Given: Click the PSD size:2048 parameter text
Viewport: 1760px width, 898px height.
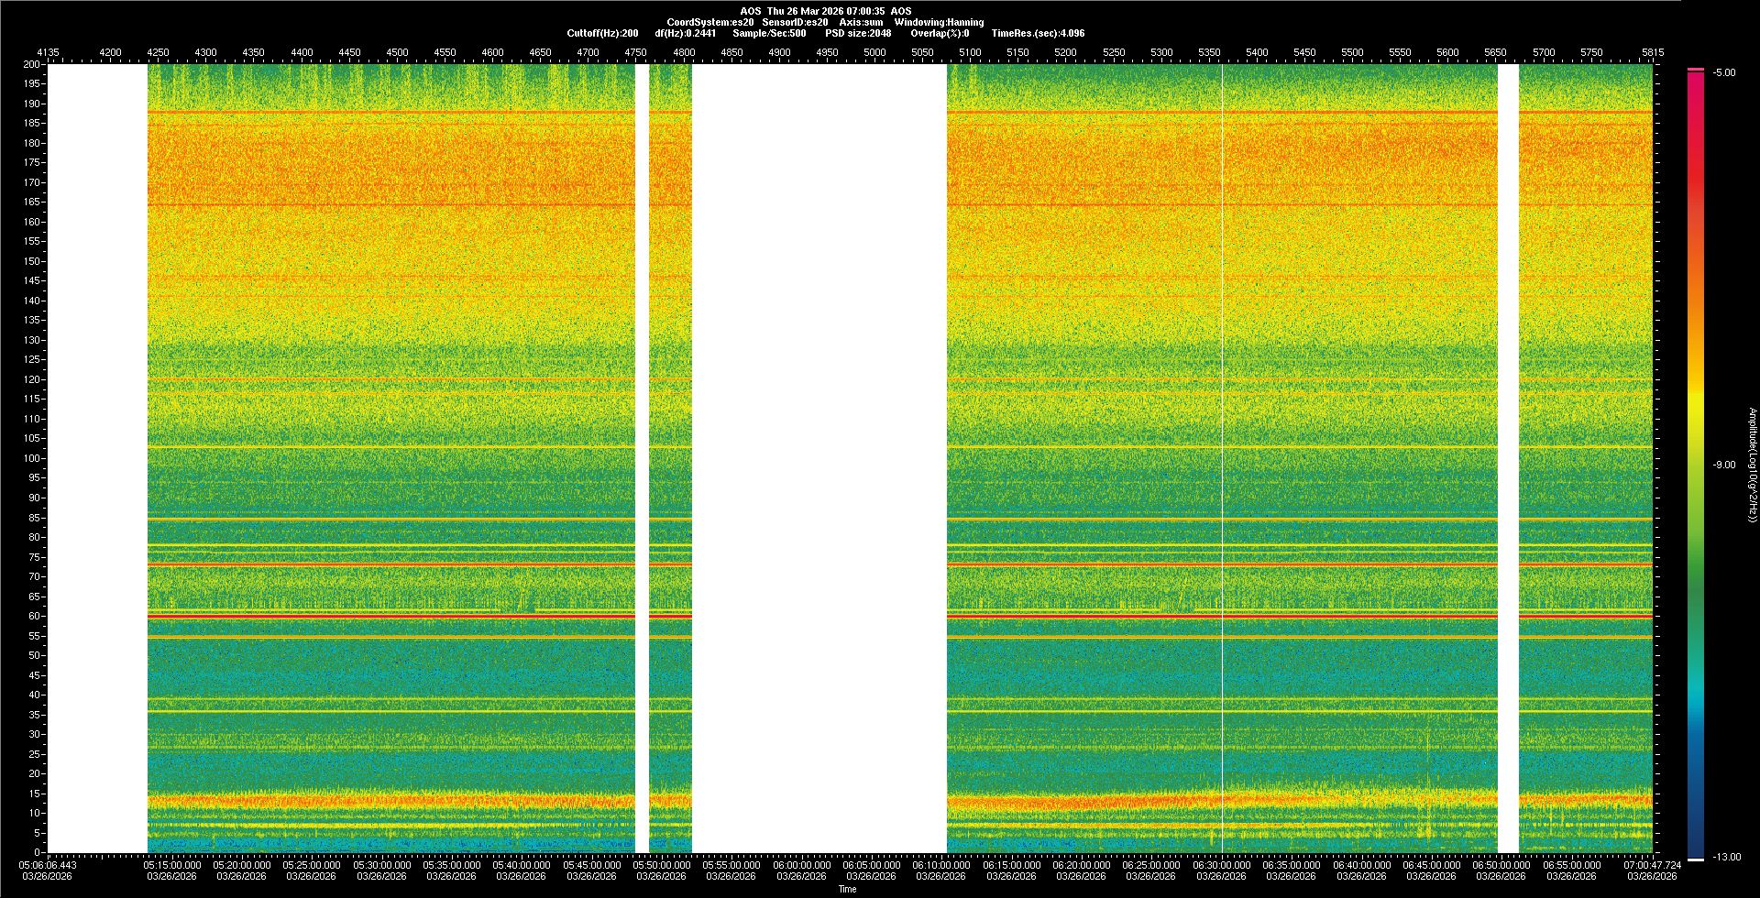Looking at the screenshot, I should [858, 33].
